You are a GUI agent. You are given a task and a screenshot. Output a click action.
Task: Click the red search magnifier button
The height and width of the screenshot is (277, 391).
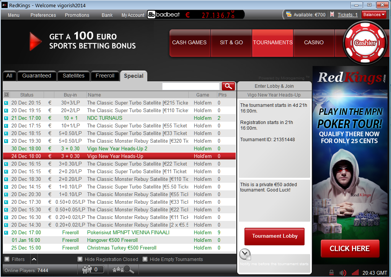tap(228, 86)
